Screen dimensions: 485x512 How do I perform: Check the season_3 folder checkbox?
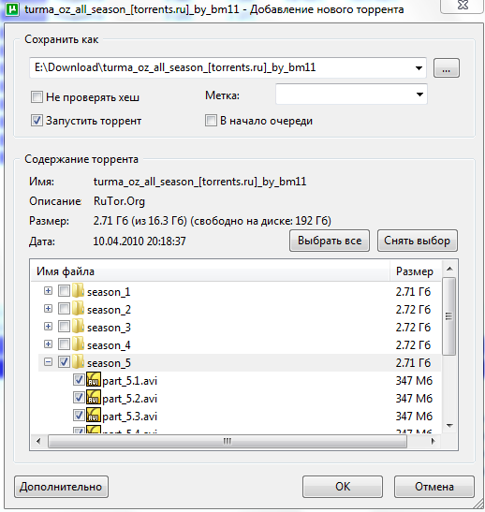pos(64,327)
